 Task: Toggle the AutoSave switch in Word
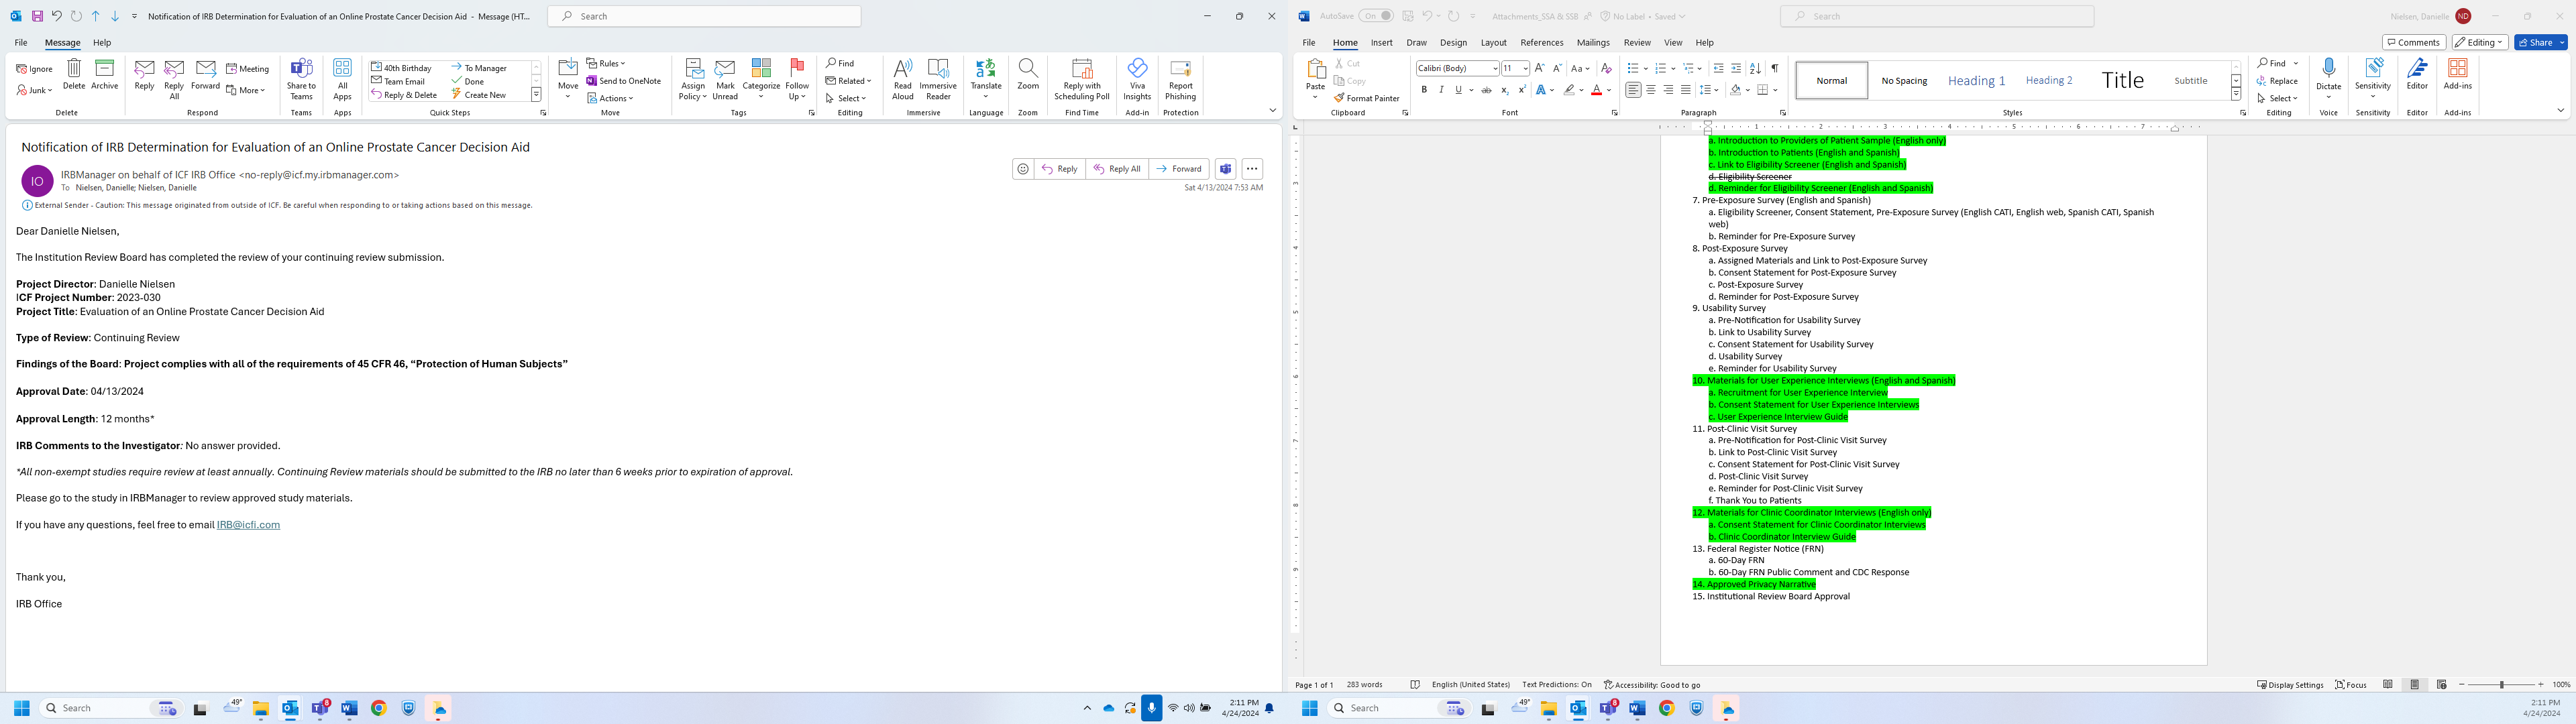(x=1376, y=16)
